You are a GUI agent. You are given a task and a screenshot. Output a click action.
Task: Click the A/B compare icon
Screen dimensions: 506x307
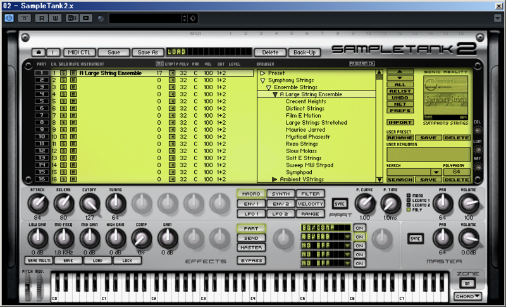(72, 18)
